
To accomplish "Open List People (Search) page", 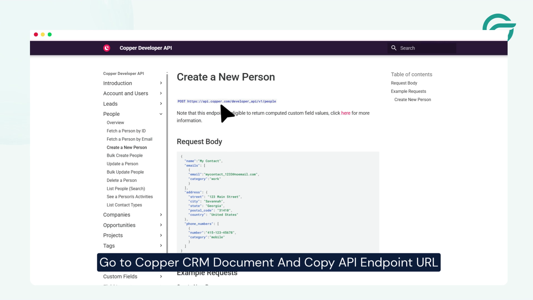I will 126,189.
